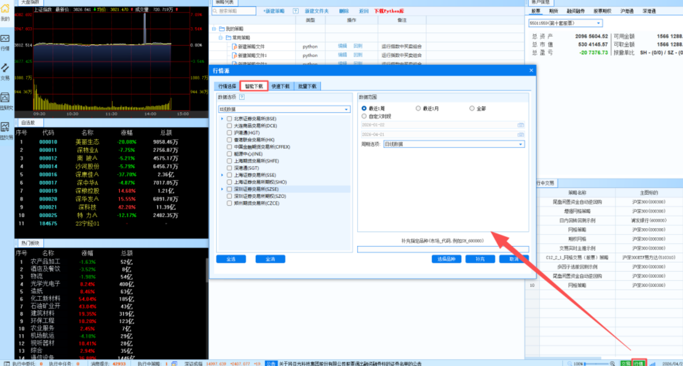This screenshot has height=366, width=683.
Task: Check the 上海证券交易所(SSE) checkbox
Action: coord(230,175)
